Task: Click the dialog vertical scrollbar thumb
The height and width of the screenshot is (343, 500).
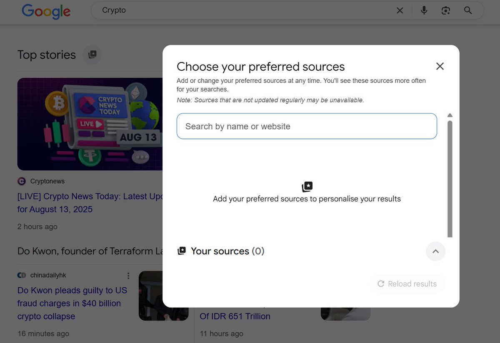Action: click(450, 179)
